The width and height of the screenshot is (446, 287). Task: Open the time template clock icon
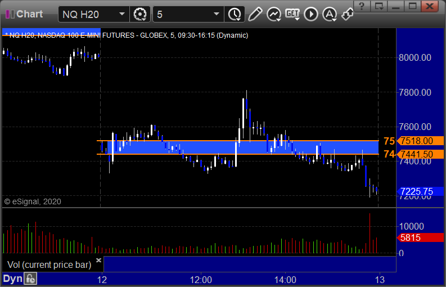click(x=235, y=14)
